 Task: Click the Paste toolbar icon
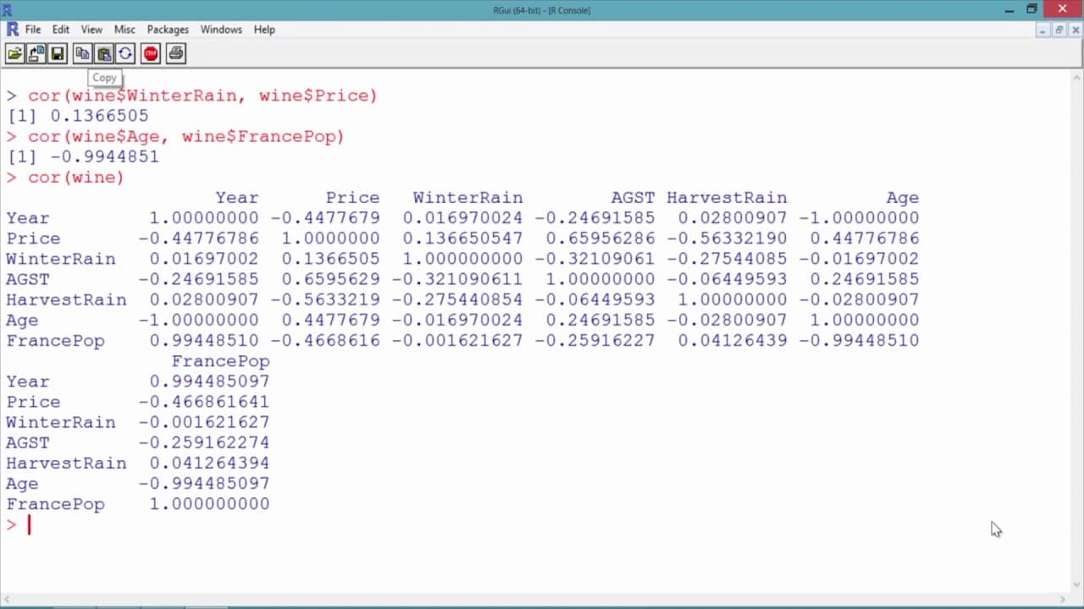coord(103,54)
